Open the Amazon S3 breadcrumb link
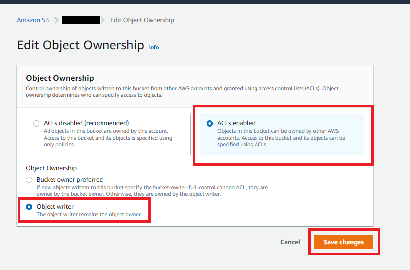Screen dimensions: 410x270 click(32, 20)
